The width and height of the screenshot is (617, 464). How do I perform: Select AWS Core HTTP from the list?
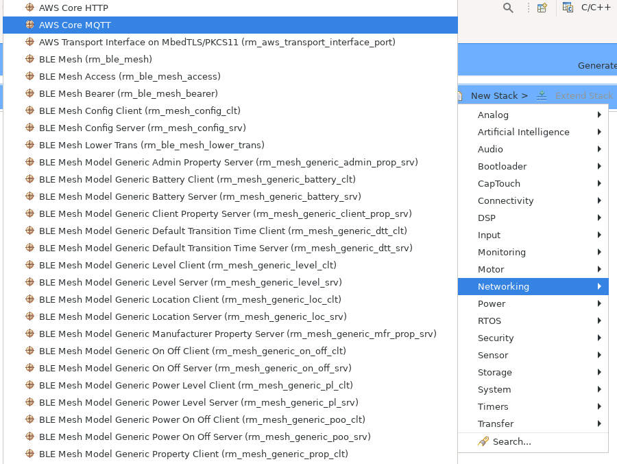coord(230,8)
